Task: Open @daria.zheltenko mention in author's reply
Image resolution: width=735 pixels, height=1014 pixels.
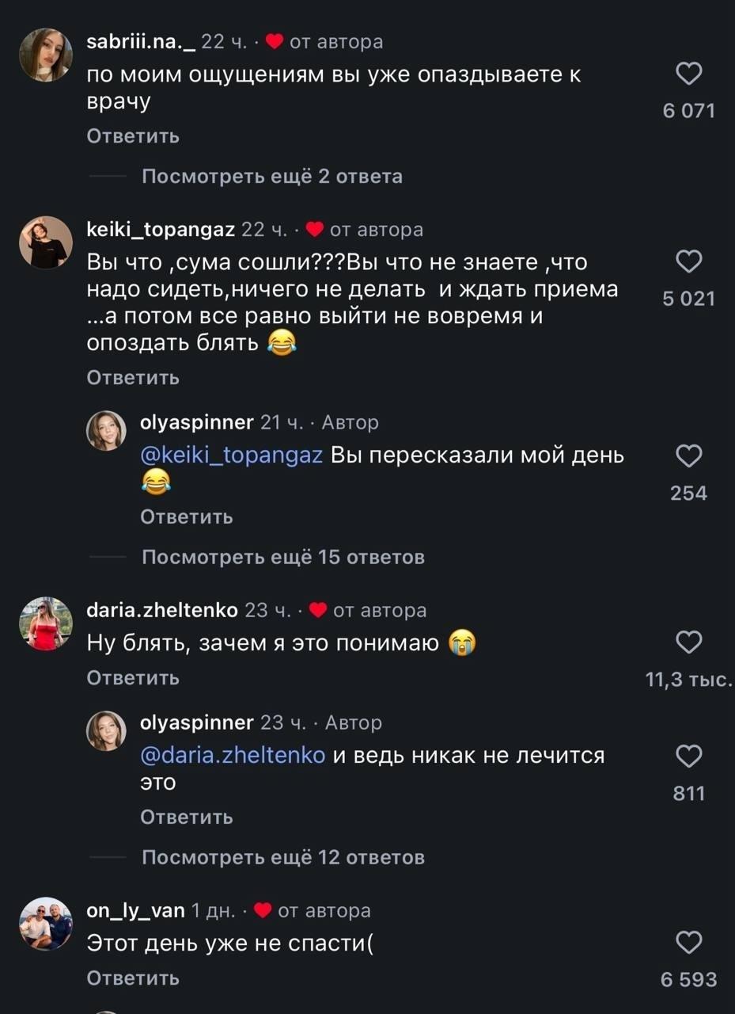Action: click(233, 756)
